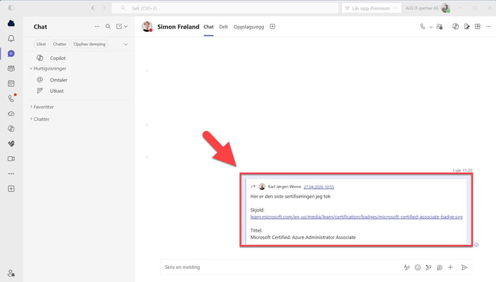Open the Copilot app in left rail

tap(11, 129)
